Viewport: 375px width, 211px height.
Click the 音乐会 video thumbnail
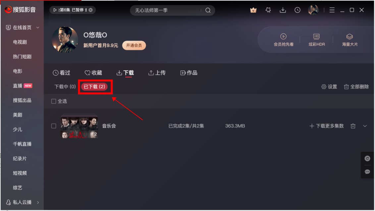point(79,126)
